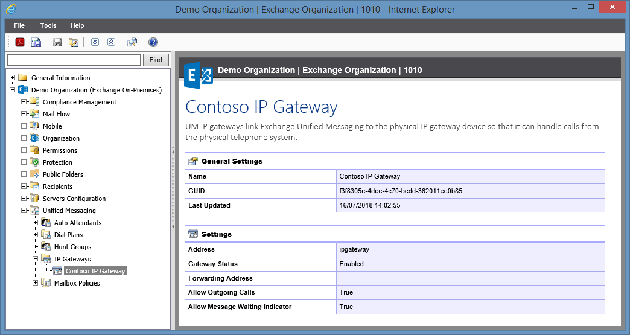
Task: Expand the Mailbox Policies node
Action: coord(36,282)
